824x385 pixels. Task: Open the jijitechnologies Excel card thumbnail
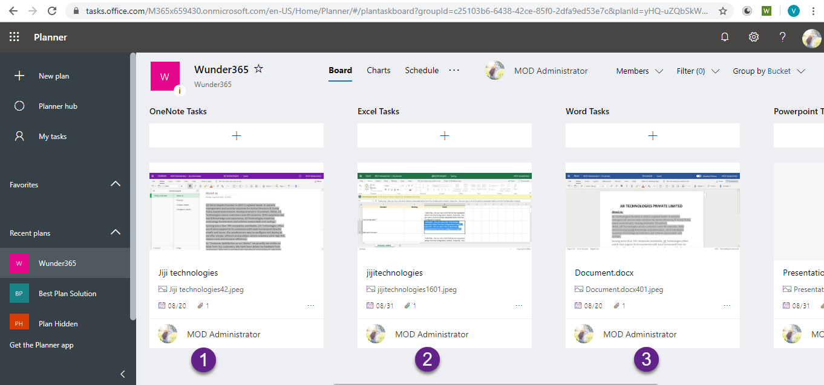445,211
